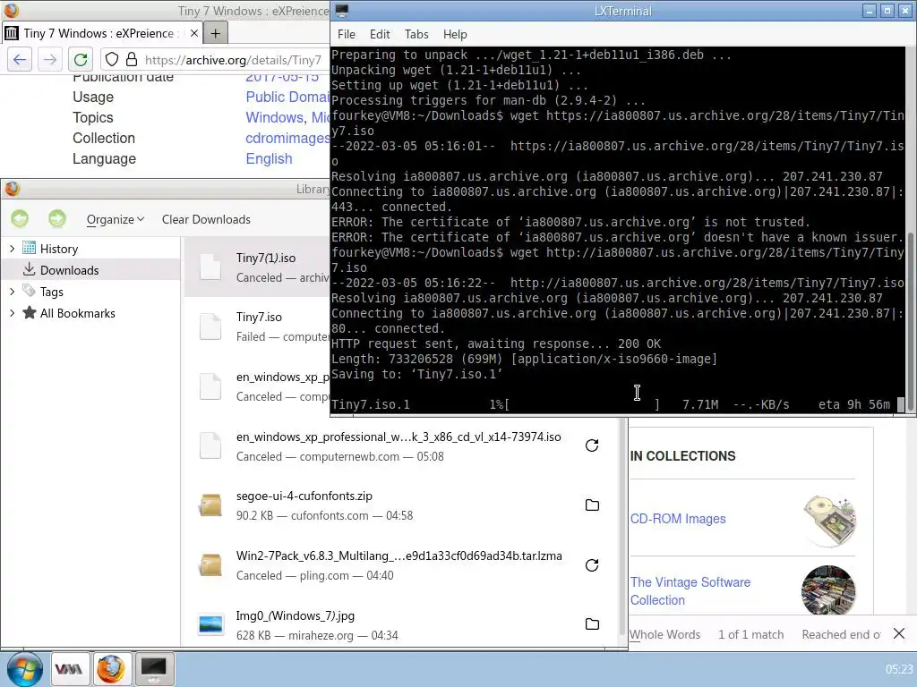The height and width of the screenshot is (687, 917).
Task: Retry the en_windows_xp_professional download
Action: (592, 445)
